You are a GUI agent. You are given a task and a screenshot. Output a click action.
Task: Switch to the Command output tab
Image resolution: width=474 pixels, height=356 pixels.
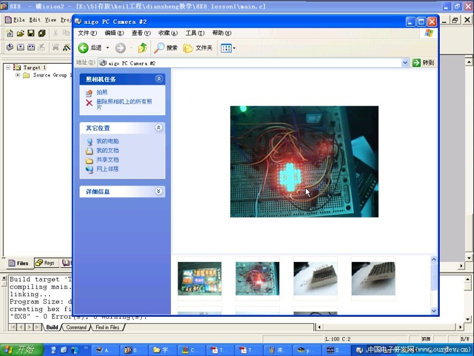coord(76,327)
